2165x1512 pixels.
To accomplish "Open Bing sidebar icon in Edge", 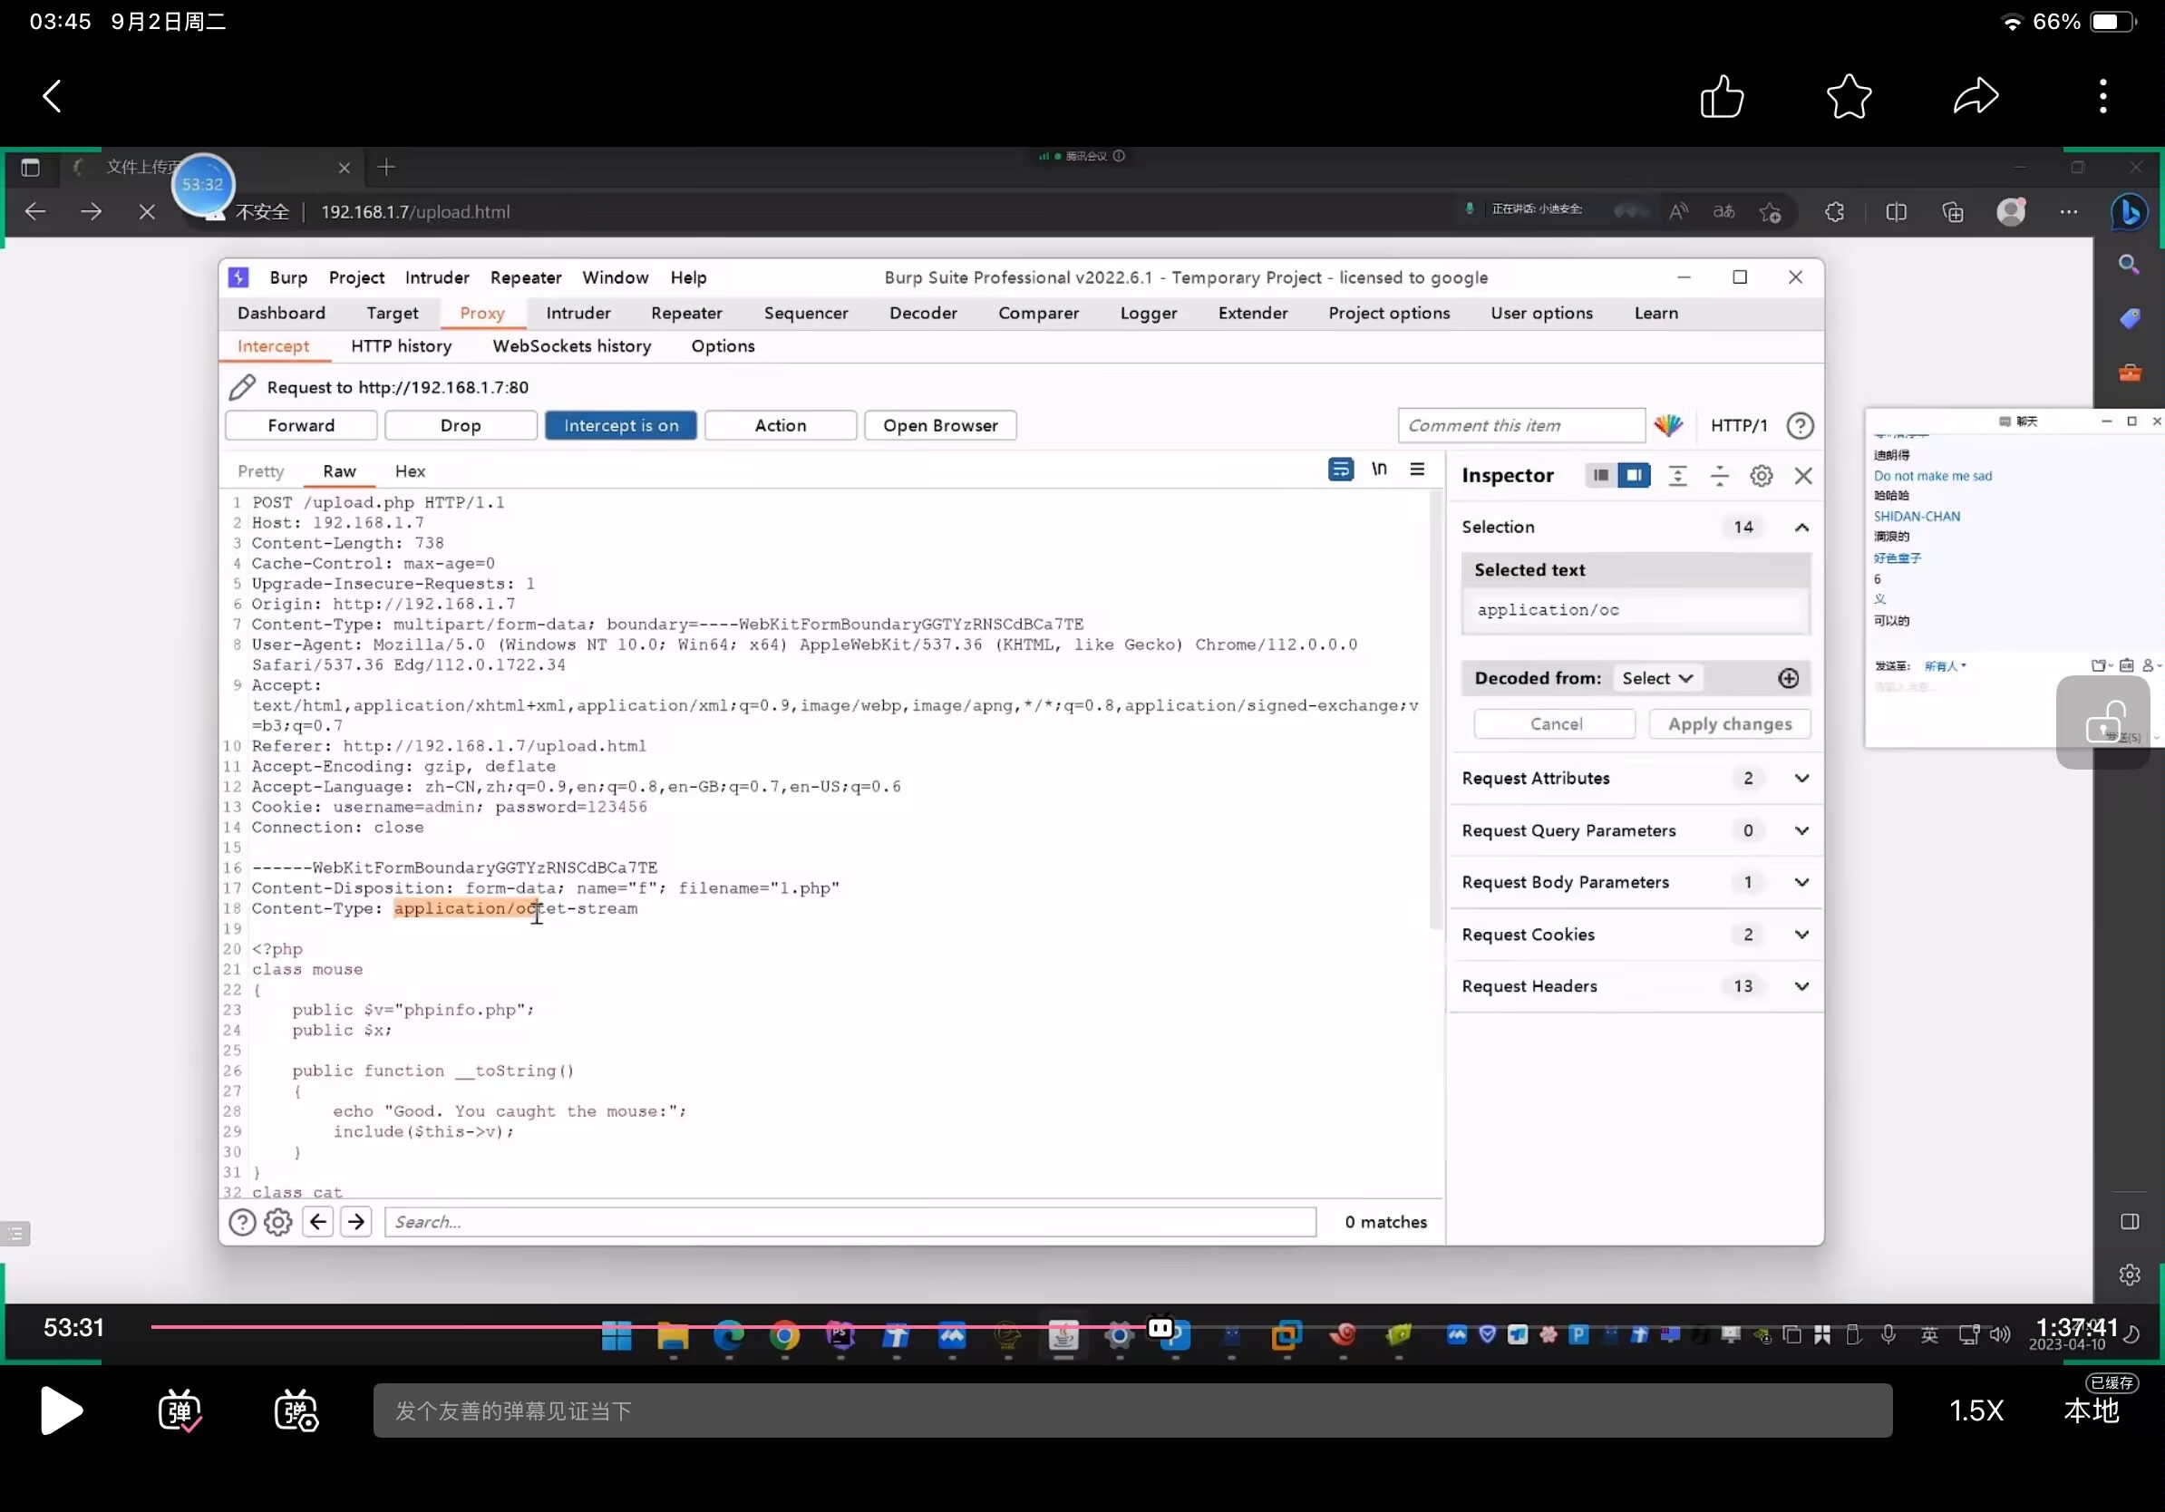I will pyautogui.click(x=2131, y=212).
